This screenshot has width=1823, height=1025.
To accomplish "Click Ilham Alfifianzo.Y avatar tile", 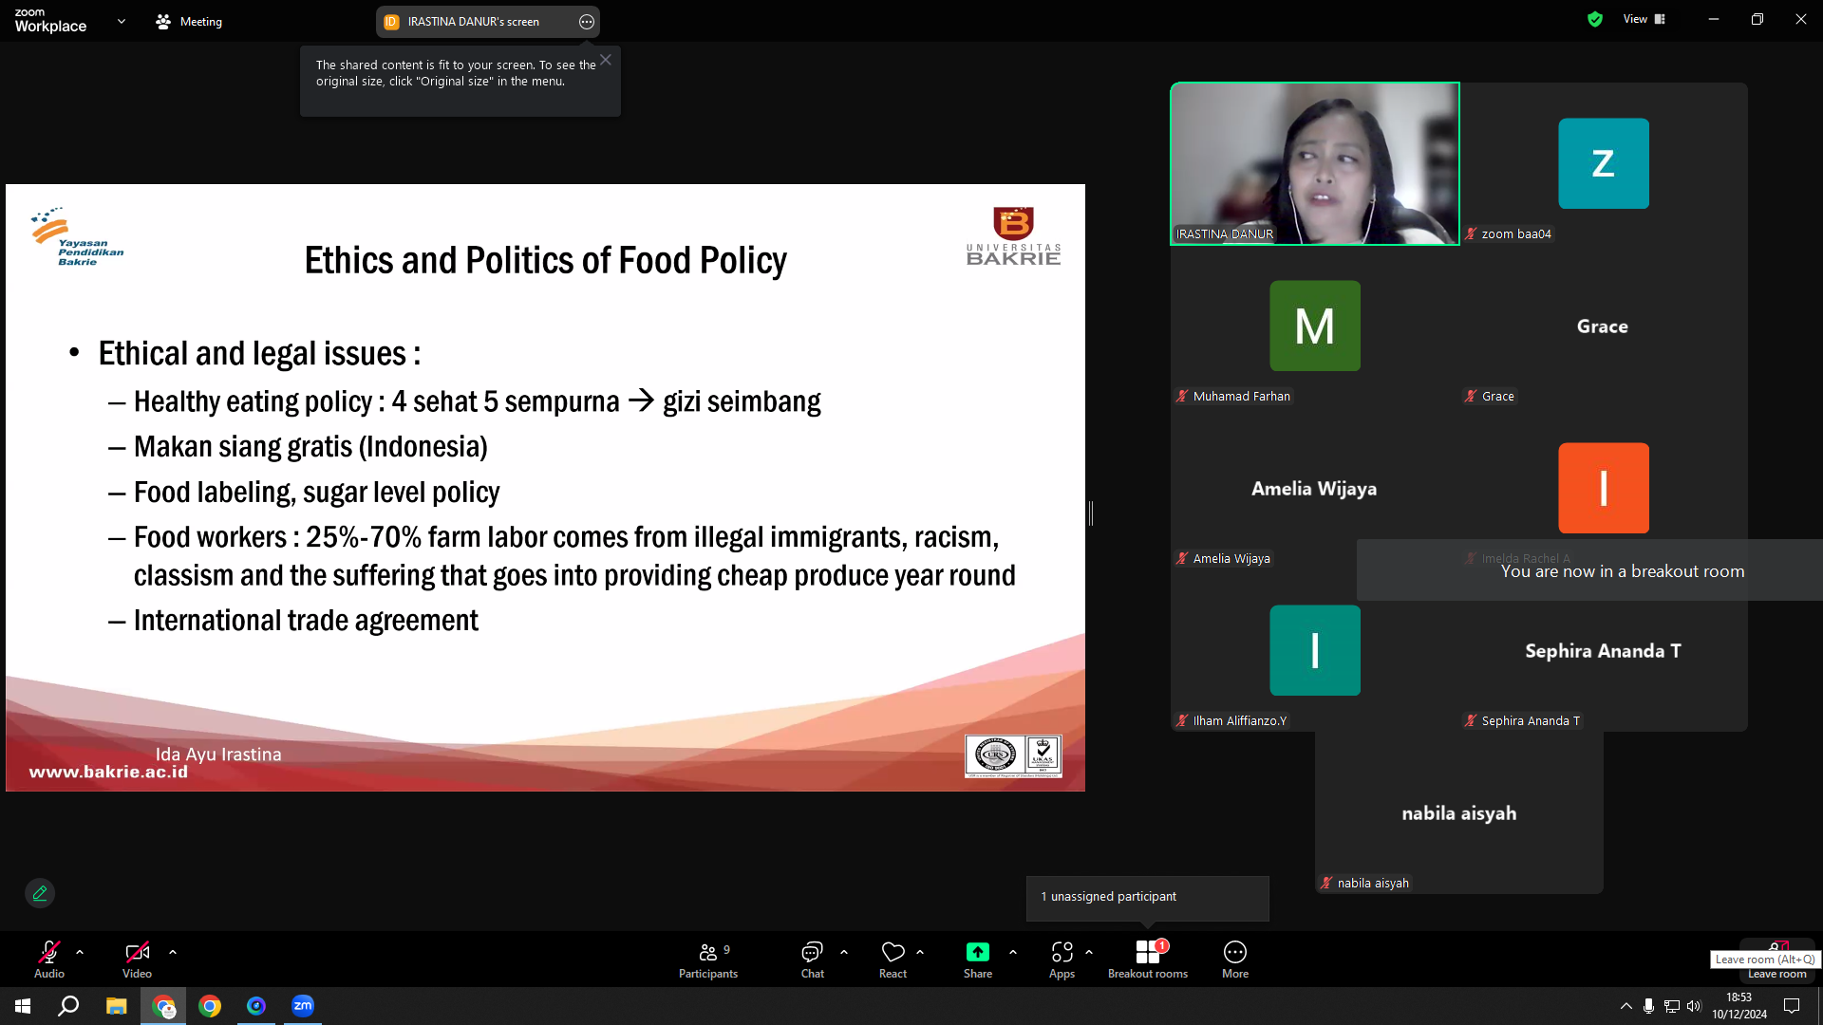I will 1315,650.
